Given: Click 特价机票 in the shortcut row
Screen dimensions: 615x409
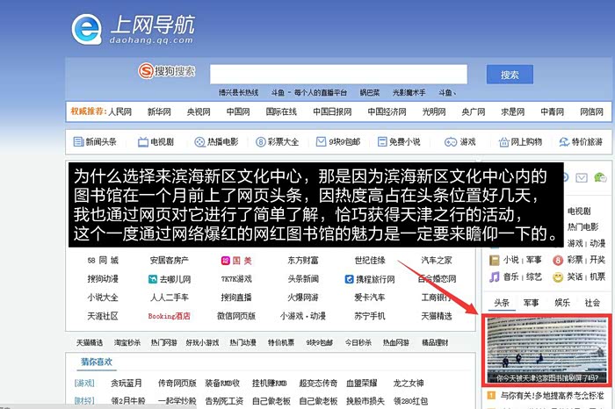Looking at the screenshot, I should click(x=281, y=342).
